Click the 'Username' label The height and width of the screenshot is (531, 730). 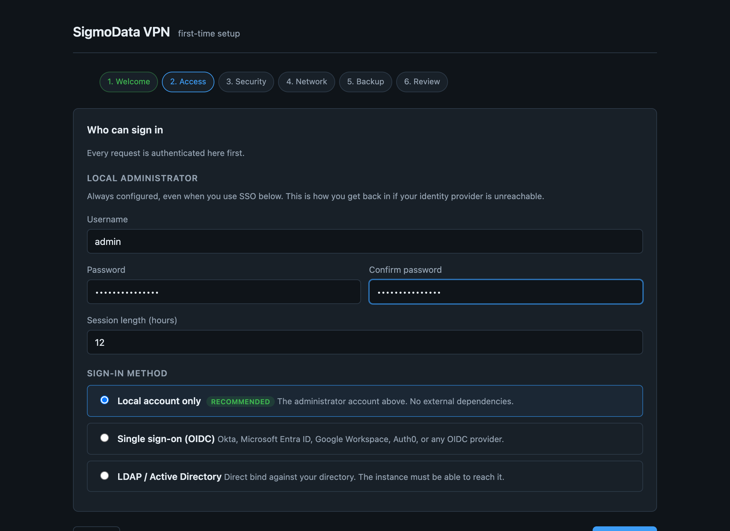pos(107,219)
